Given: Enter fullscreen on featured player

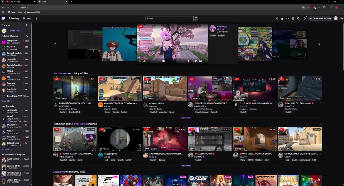Looking at the screenshot, I should 205,61.
